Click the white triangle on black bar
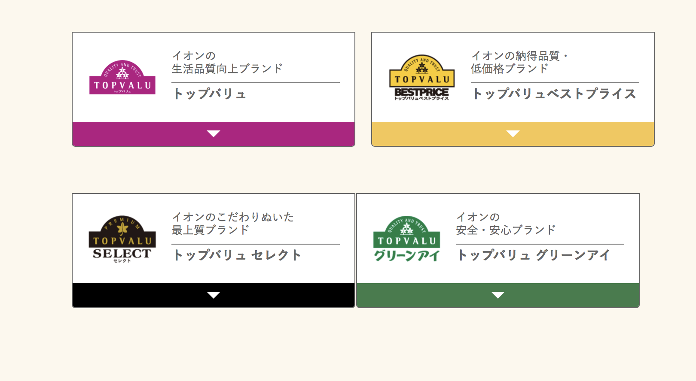Viewport: 696px width, 381px height. point(214,295)
